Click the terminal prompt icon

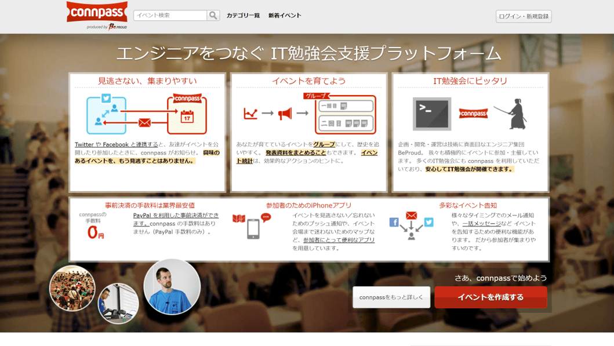[432, 114]
